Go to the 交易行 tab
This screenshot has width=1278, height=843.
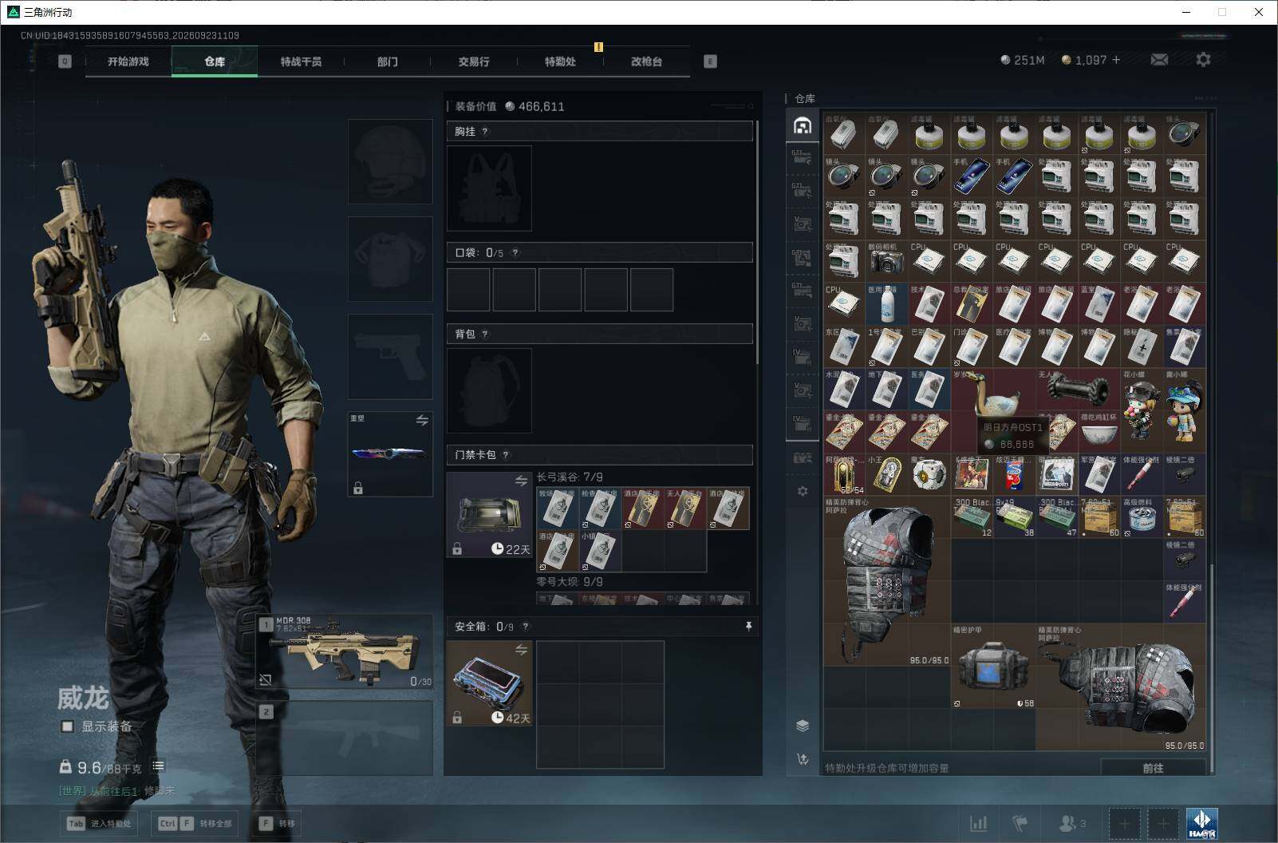click(x=474, y=61)
